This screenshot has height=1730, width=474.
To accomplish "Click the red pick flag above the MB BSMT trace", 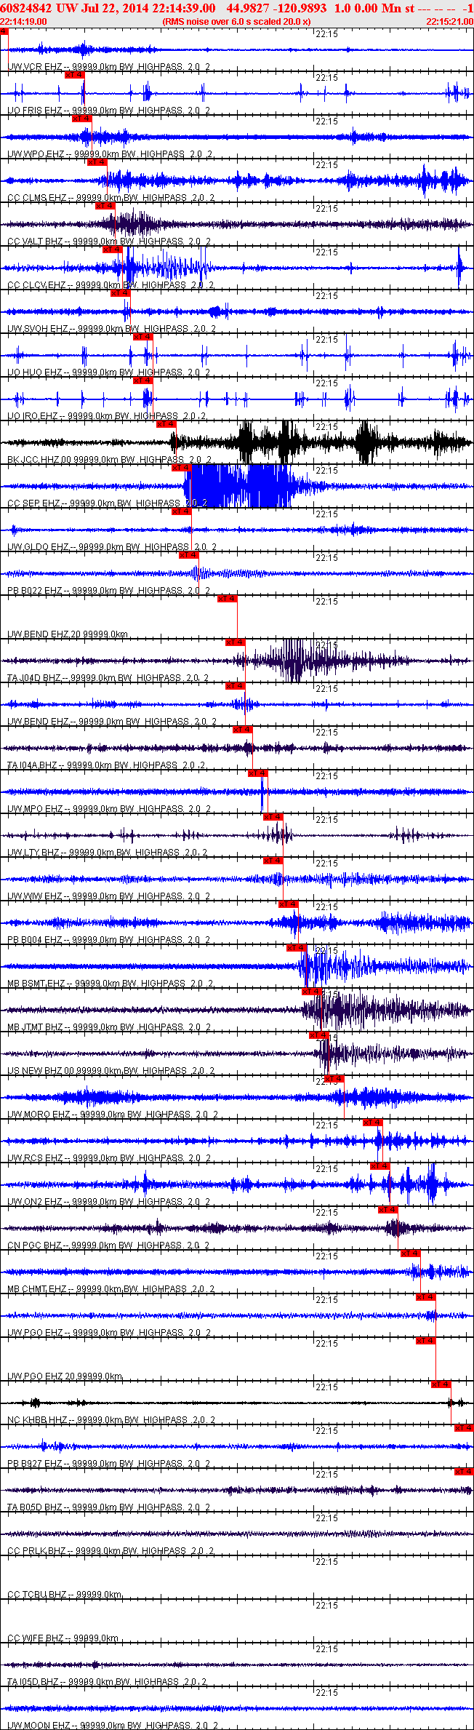I will pyautogui.click(x=297, y=948).
